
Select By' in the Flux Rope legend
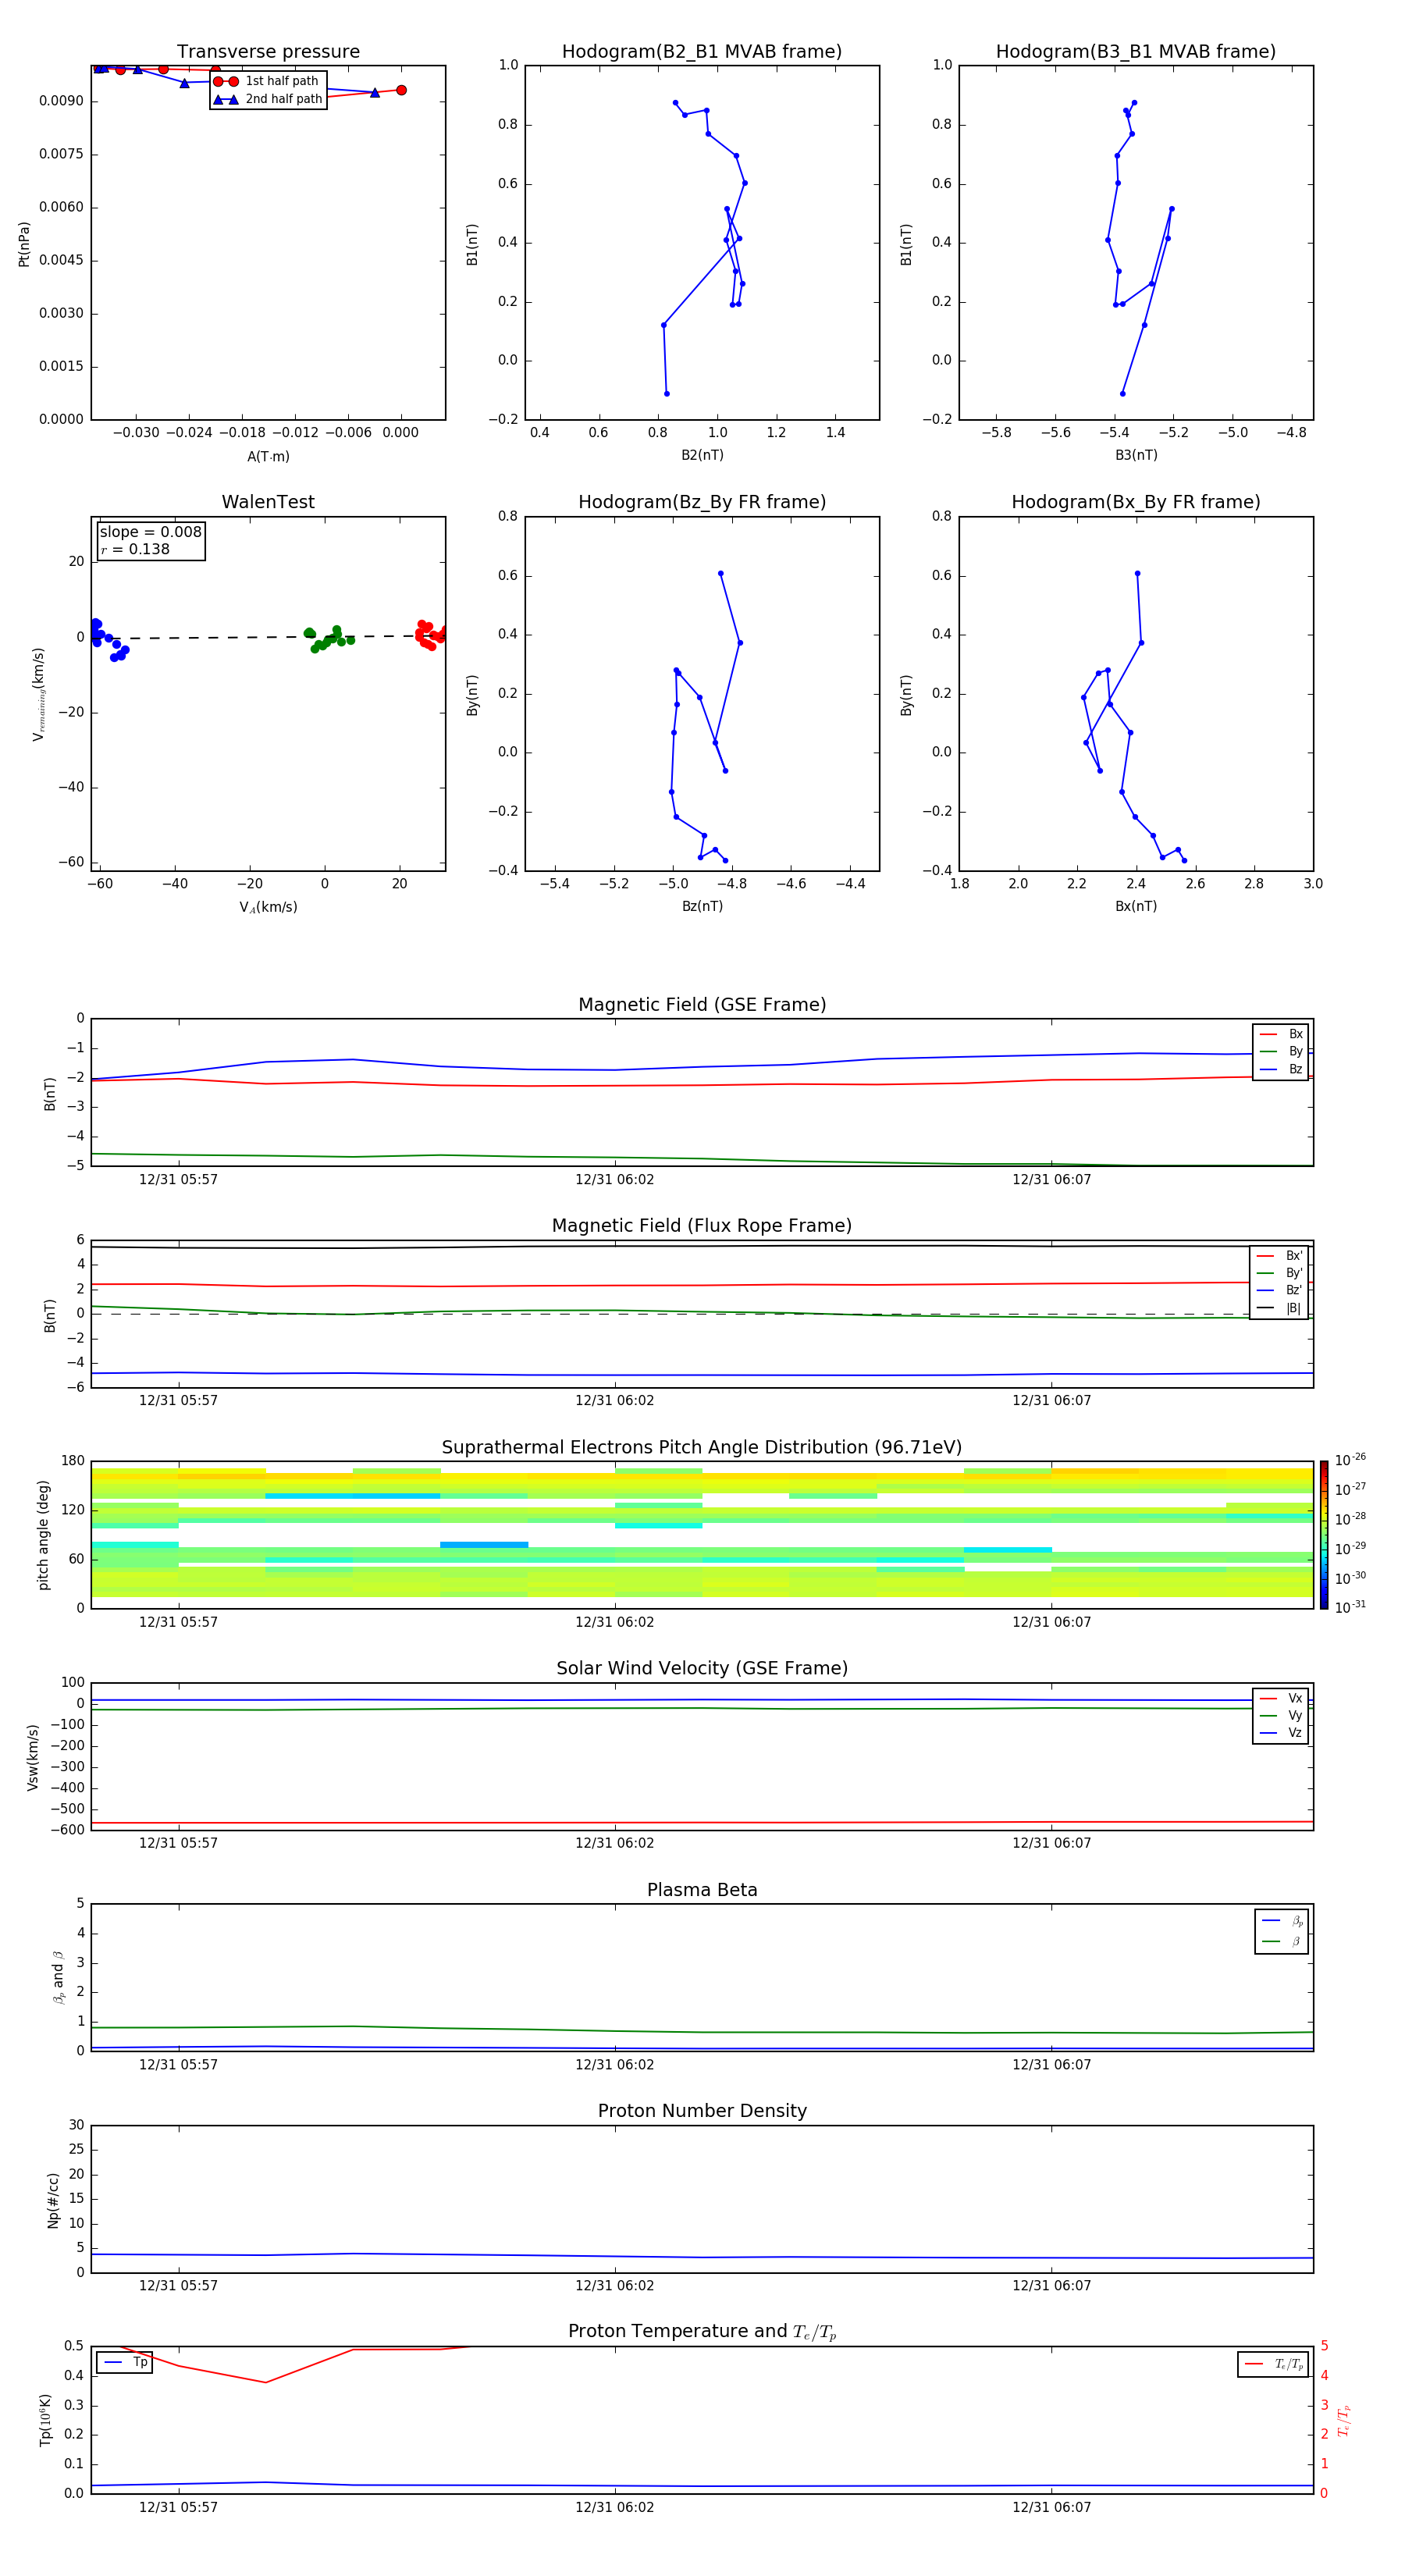pos(1279,1273)
